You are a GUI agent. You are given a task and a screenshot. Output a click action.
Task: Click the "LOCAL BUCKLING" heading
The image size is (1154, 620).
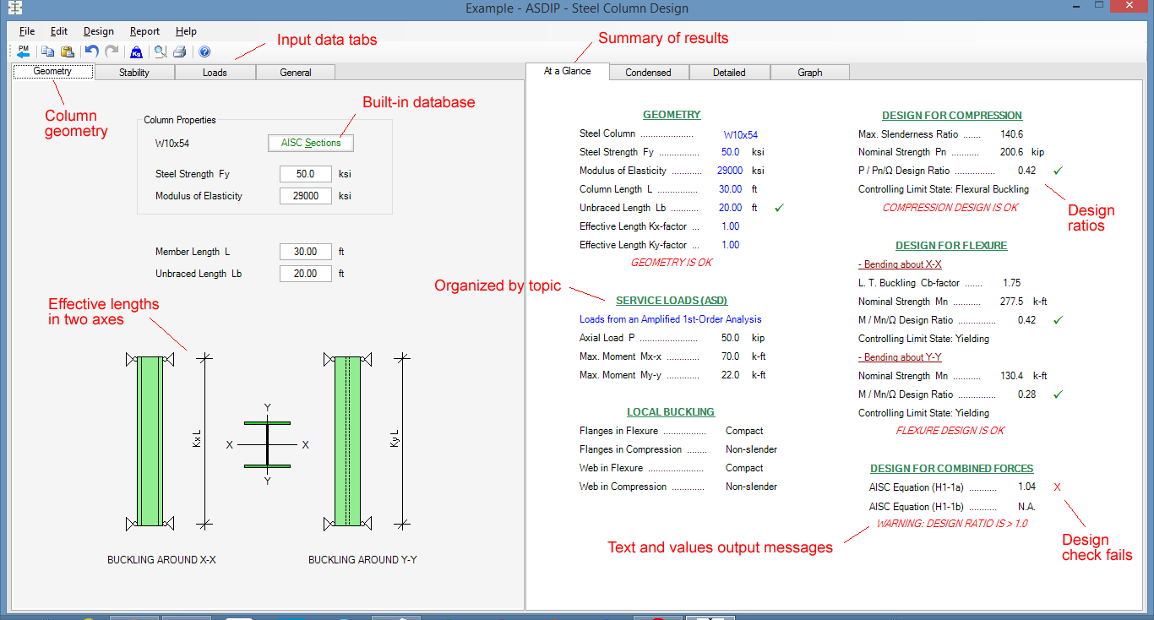coord(671,412)
